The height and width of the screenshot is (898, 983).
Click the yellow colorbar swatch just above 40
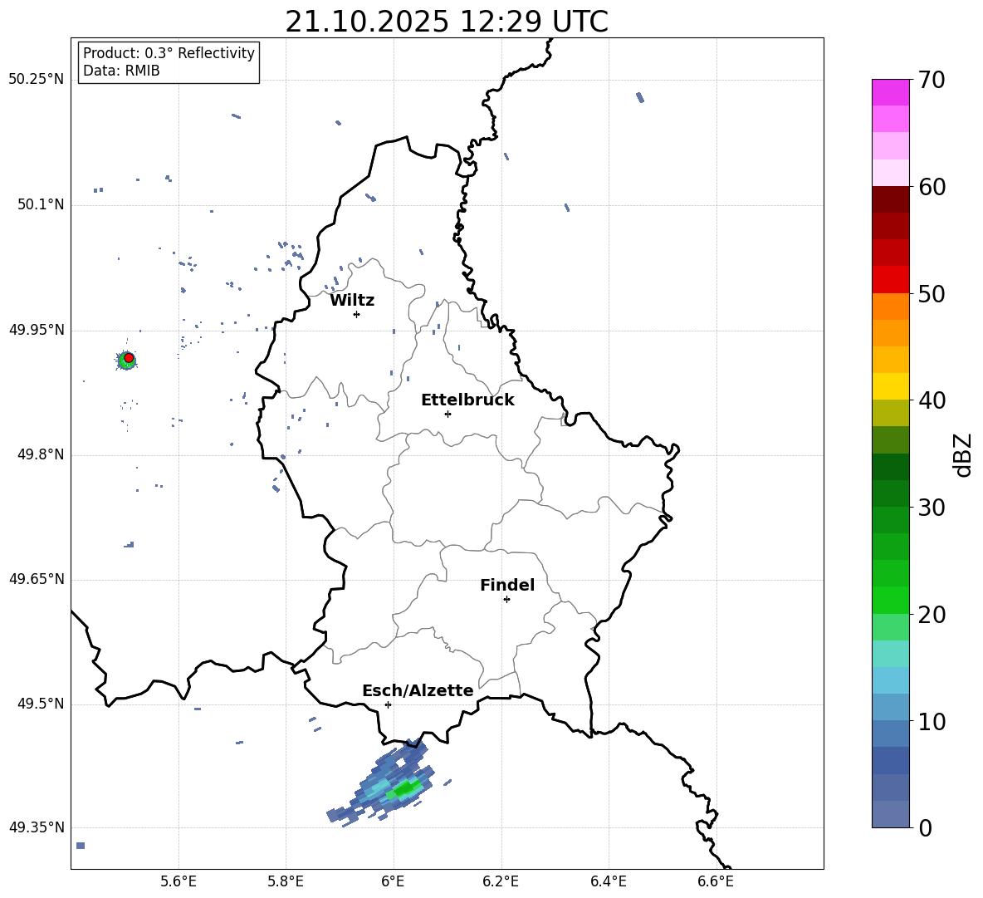pyautogui.click(x=891, y=386)
